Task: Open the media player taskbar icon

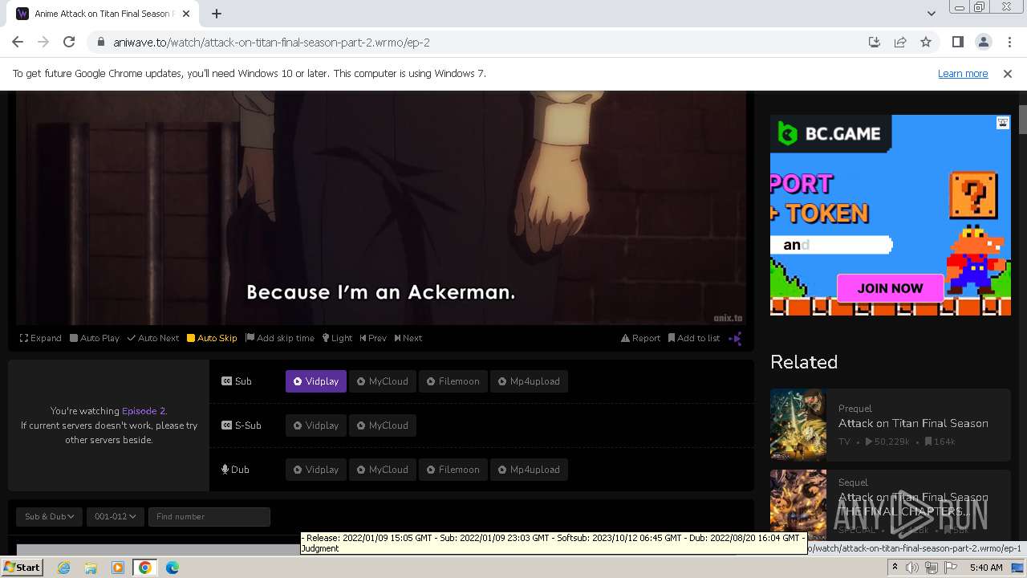Action: click(118, 568)
